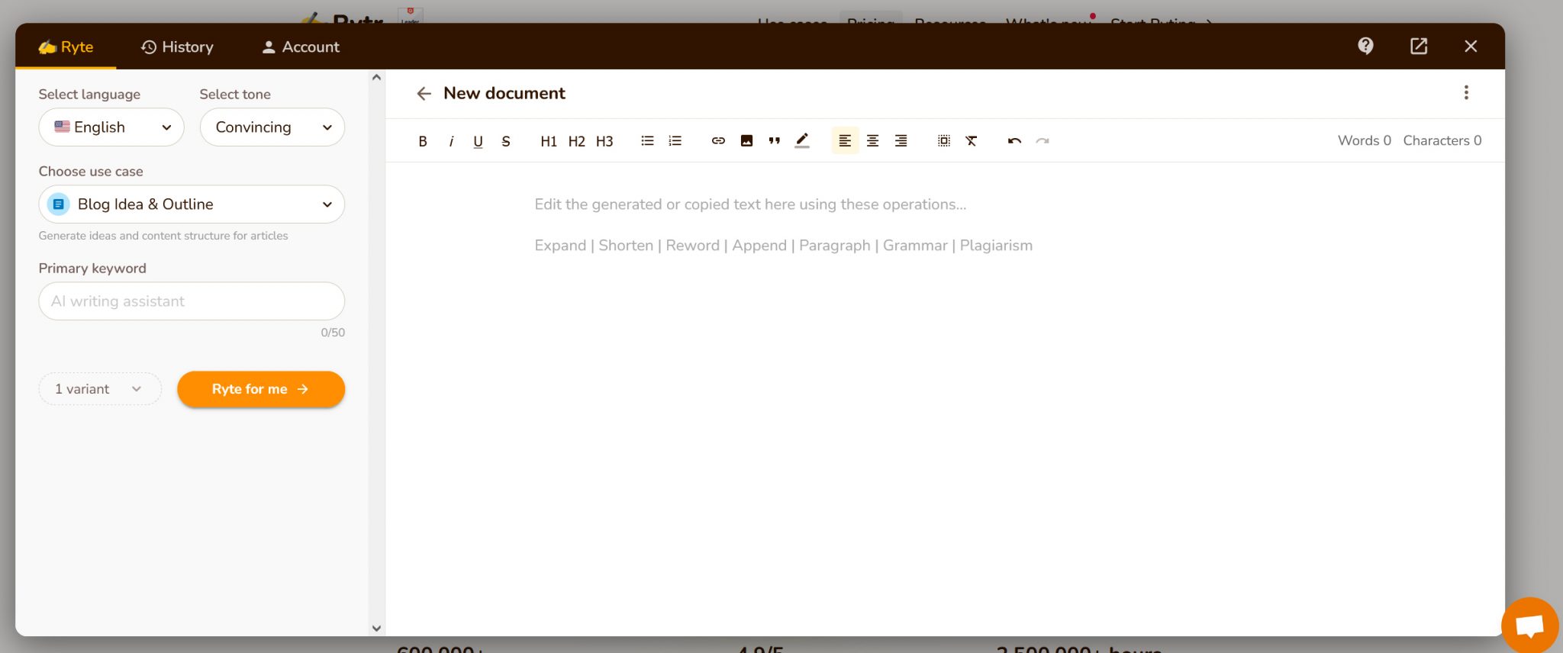Image resolution: width=1563 pixels, height=653 pixels.
Task: Align text center
Action: [x=872, y=140]
